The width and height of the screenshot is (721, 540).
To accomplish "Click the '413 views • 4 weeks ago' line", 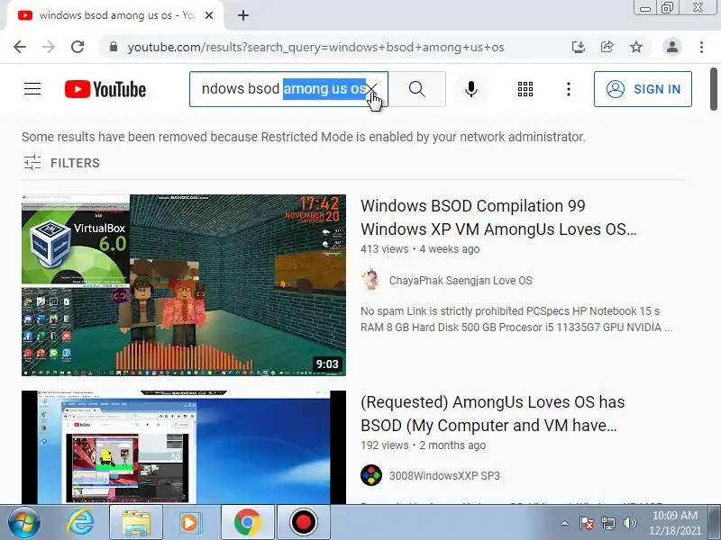I will [420, 249].
